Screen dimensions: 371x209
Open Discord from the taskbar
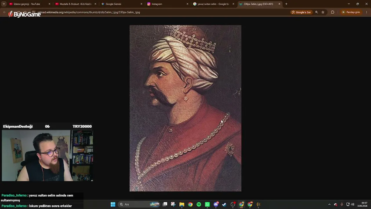click(216, 204)
